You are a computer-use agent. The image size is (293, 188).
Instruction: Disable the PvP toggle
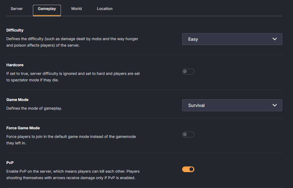188,169
